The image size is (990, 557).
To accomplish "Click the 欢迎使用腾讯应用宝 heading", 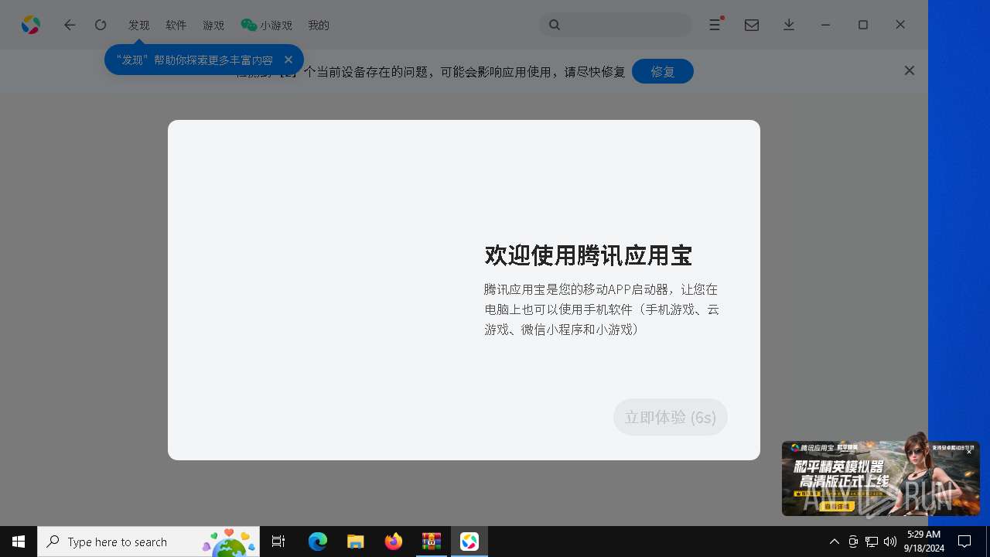I will [588, 255].
